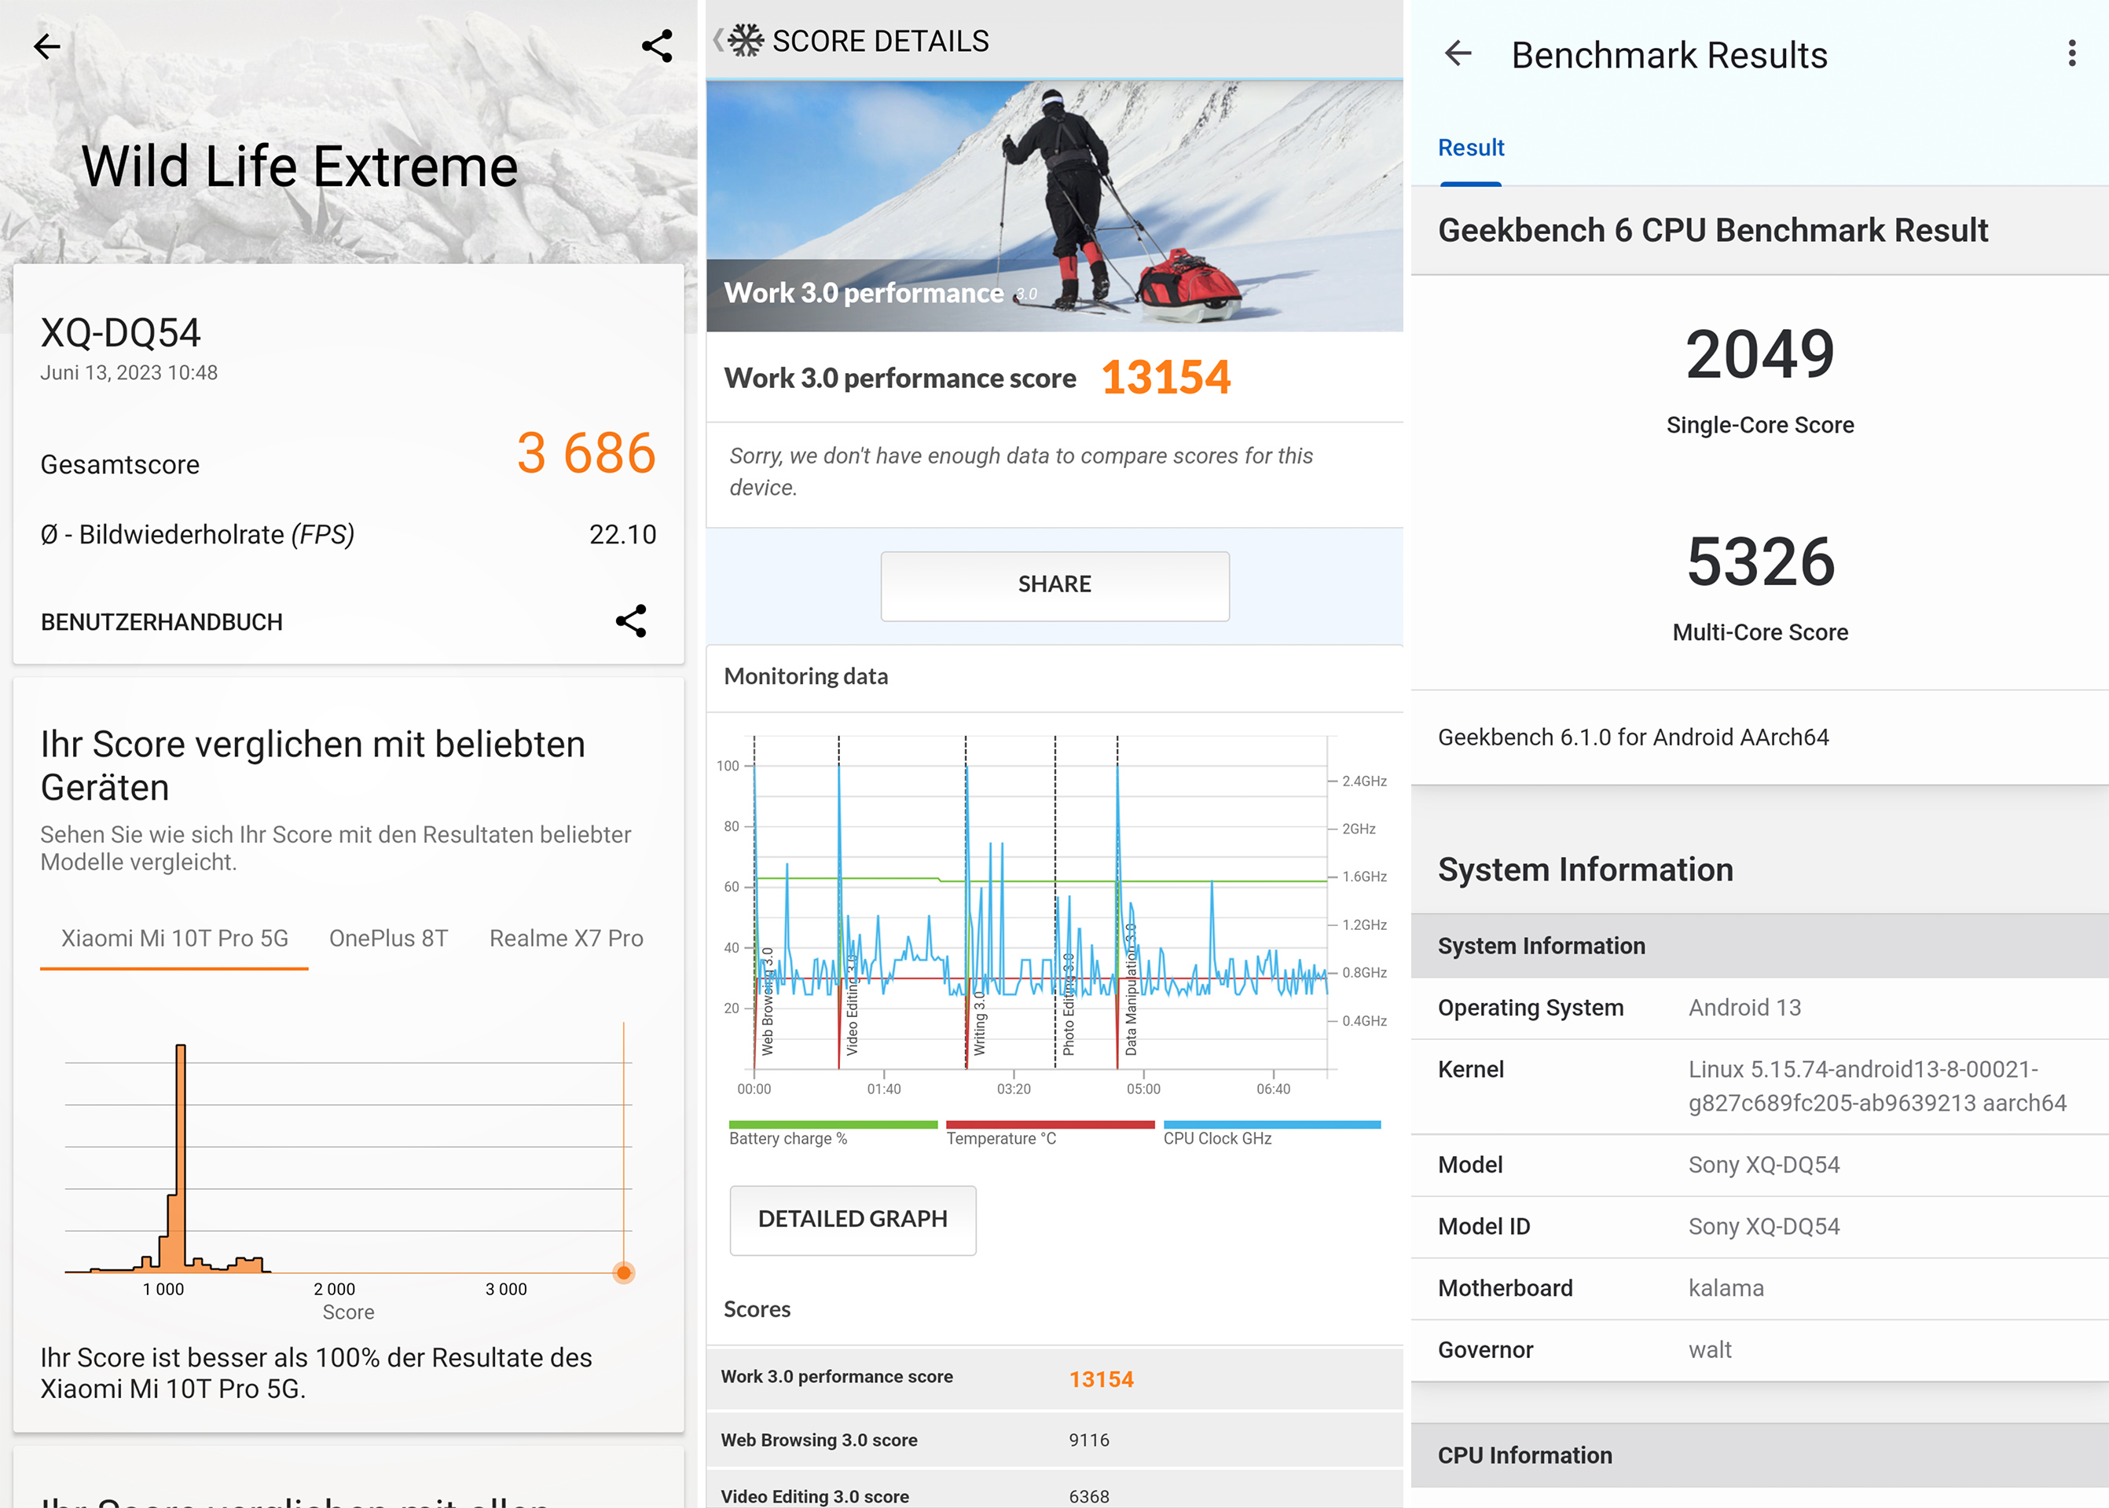The width and height of the screenshot is (2109, 1508).
Task: Switch to OnePlus 8T comparison tab
Action: (x=388, y=939)
